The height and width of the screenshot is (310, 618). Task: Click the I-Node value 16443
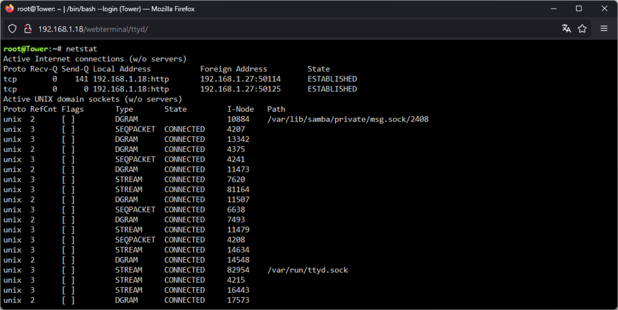tap(238, 290)
